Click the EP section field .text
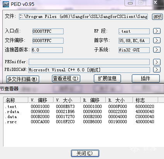This screenshot has height=159, width=164. (134, 31)
